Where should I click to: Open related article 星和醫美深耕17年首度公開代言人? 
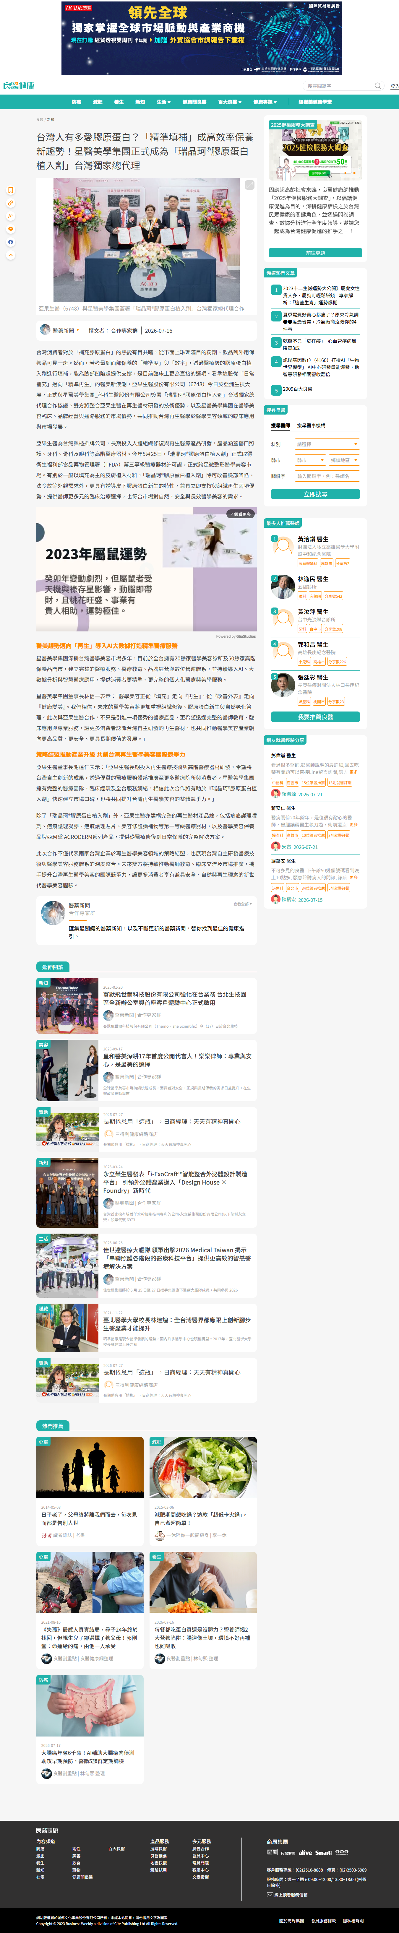pos(177,1060)
